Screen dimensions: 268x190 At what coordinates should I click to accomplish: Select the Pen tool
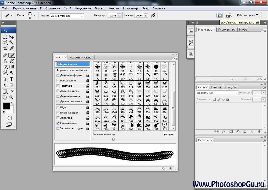click(5, 79)
